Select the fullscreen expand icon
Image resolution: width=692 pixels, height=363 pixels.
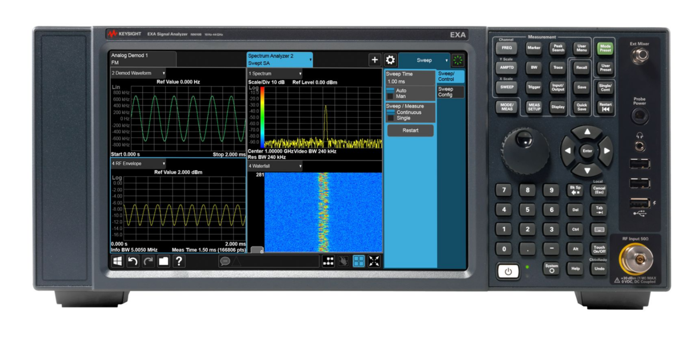[374, 261]
